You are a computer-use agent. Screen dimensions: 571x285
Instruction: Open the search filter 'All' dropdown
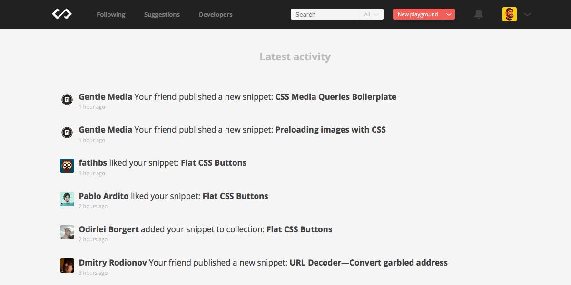tap(371, 14)
